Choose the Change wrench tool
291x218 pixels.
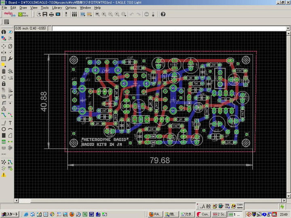click(10, 59)
